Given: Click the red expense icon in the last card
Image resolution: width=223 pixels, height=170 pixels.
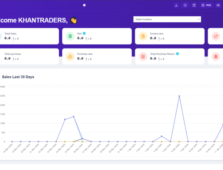Looking at the screenshot, I should [216, 57].
